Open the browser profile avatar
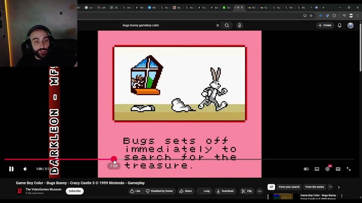The image size is (362, 203). click(351, 16)
